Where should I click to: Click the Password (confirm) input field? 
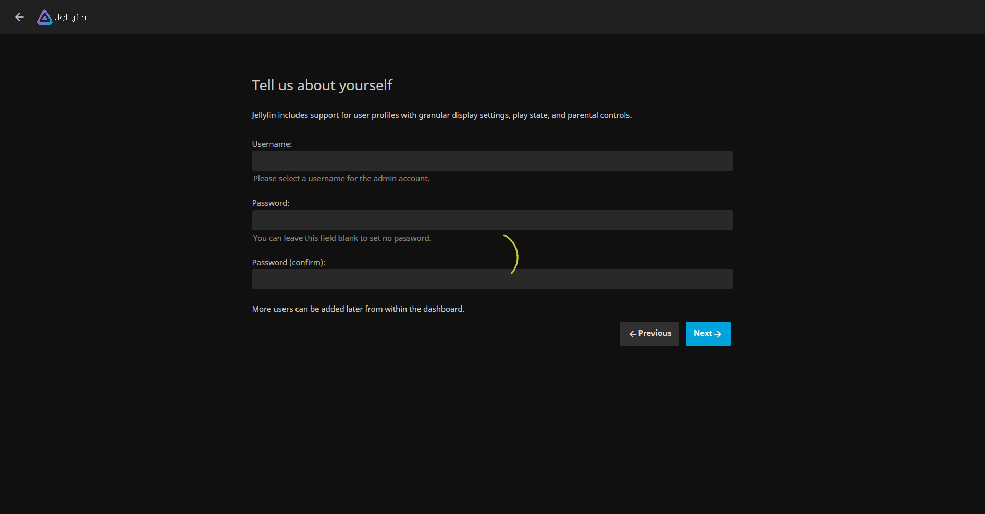click(492, 279)
